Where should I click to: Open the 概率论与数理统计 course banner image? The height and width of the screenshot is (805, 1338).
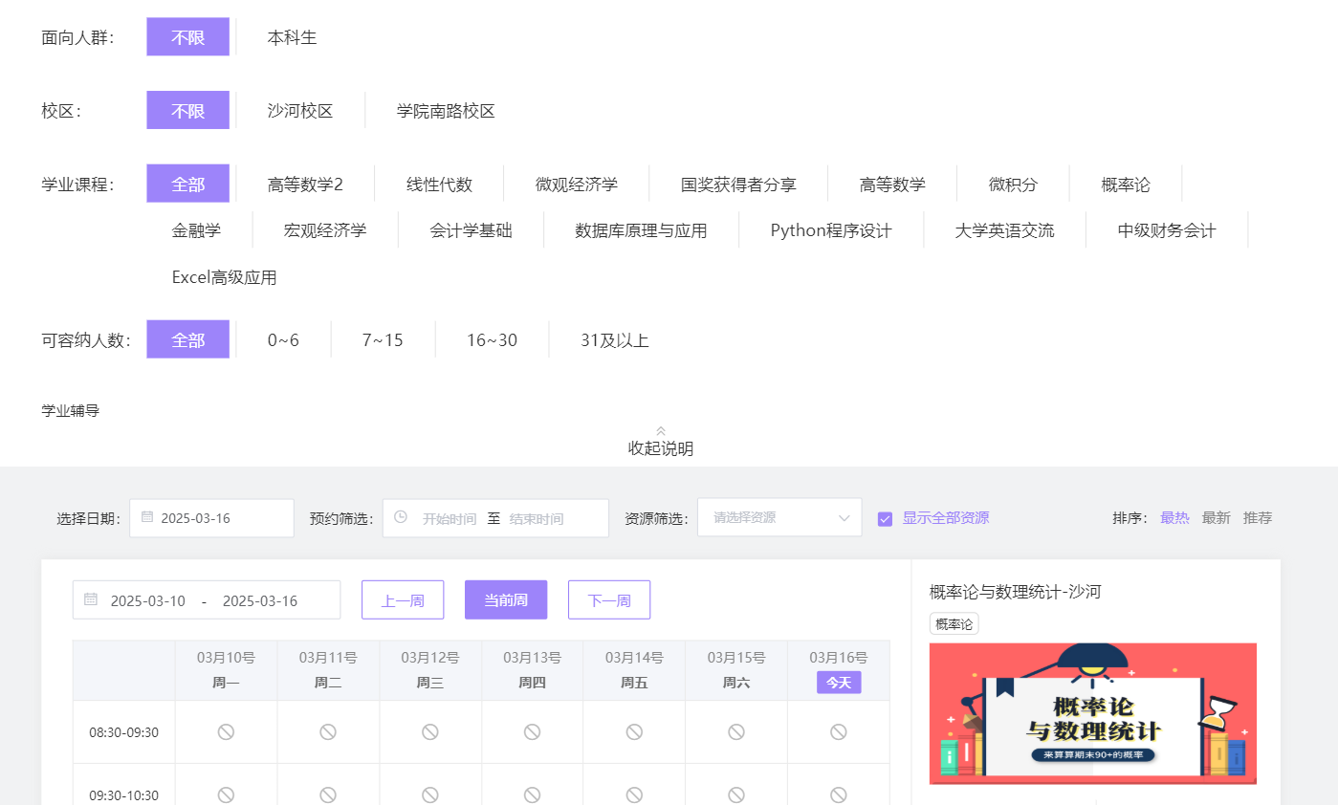point(1092,713)
